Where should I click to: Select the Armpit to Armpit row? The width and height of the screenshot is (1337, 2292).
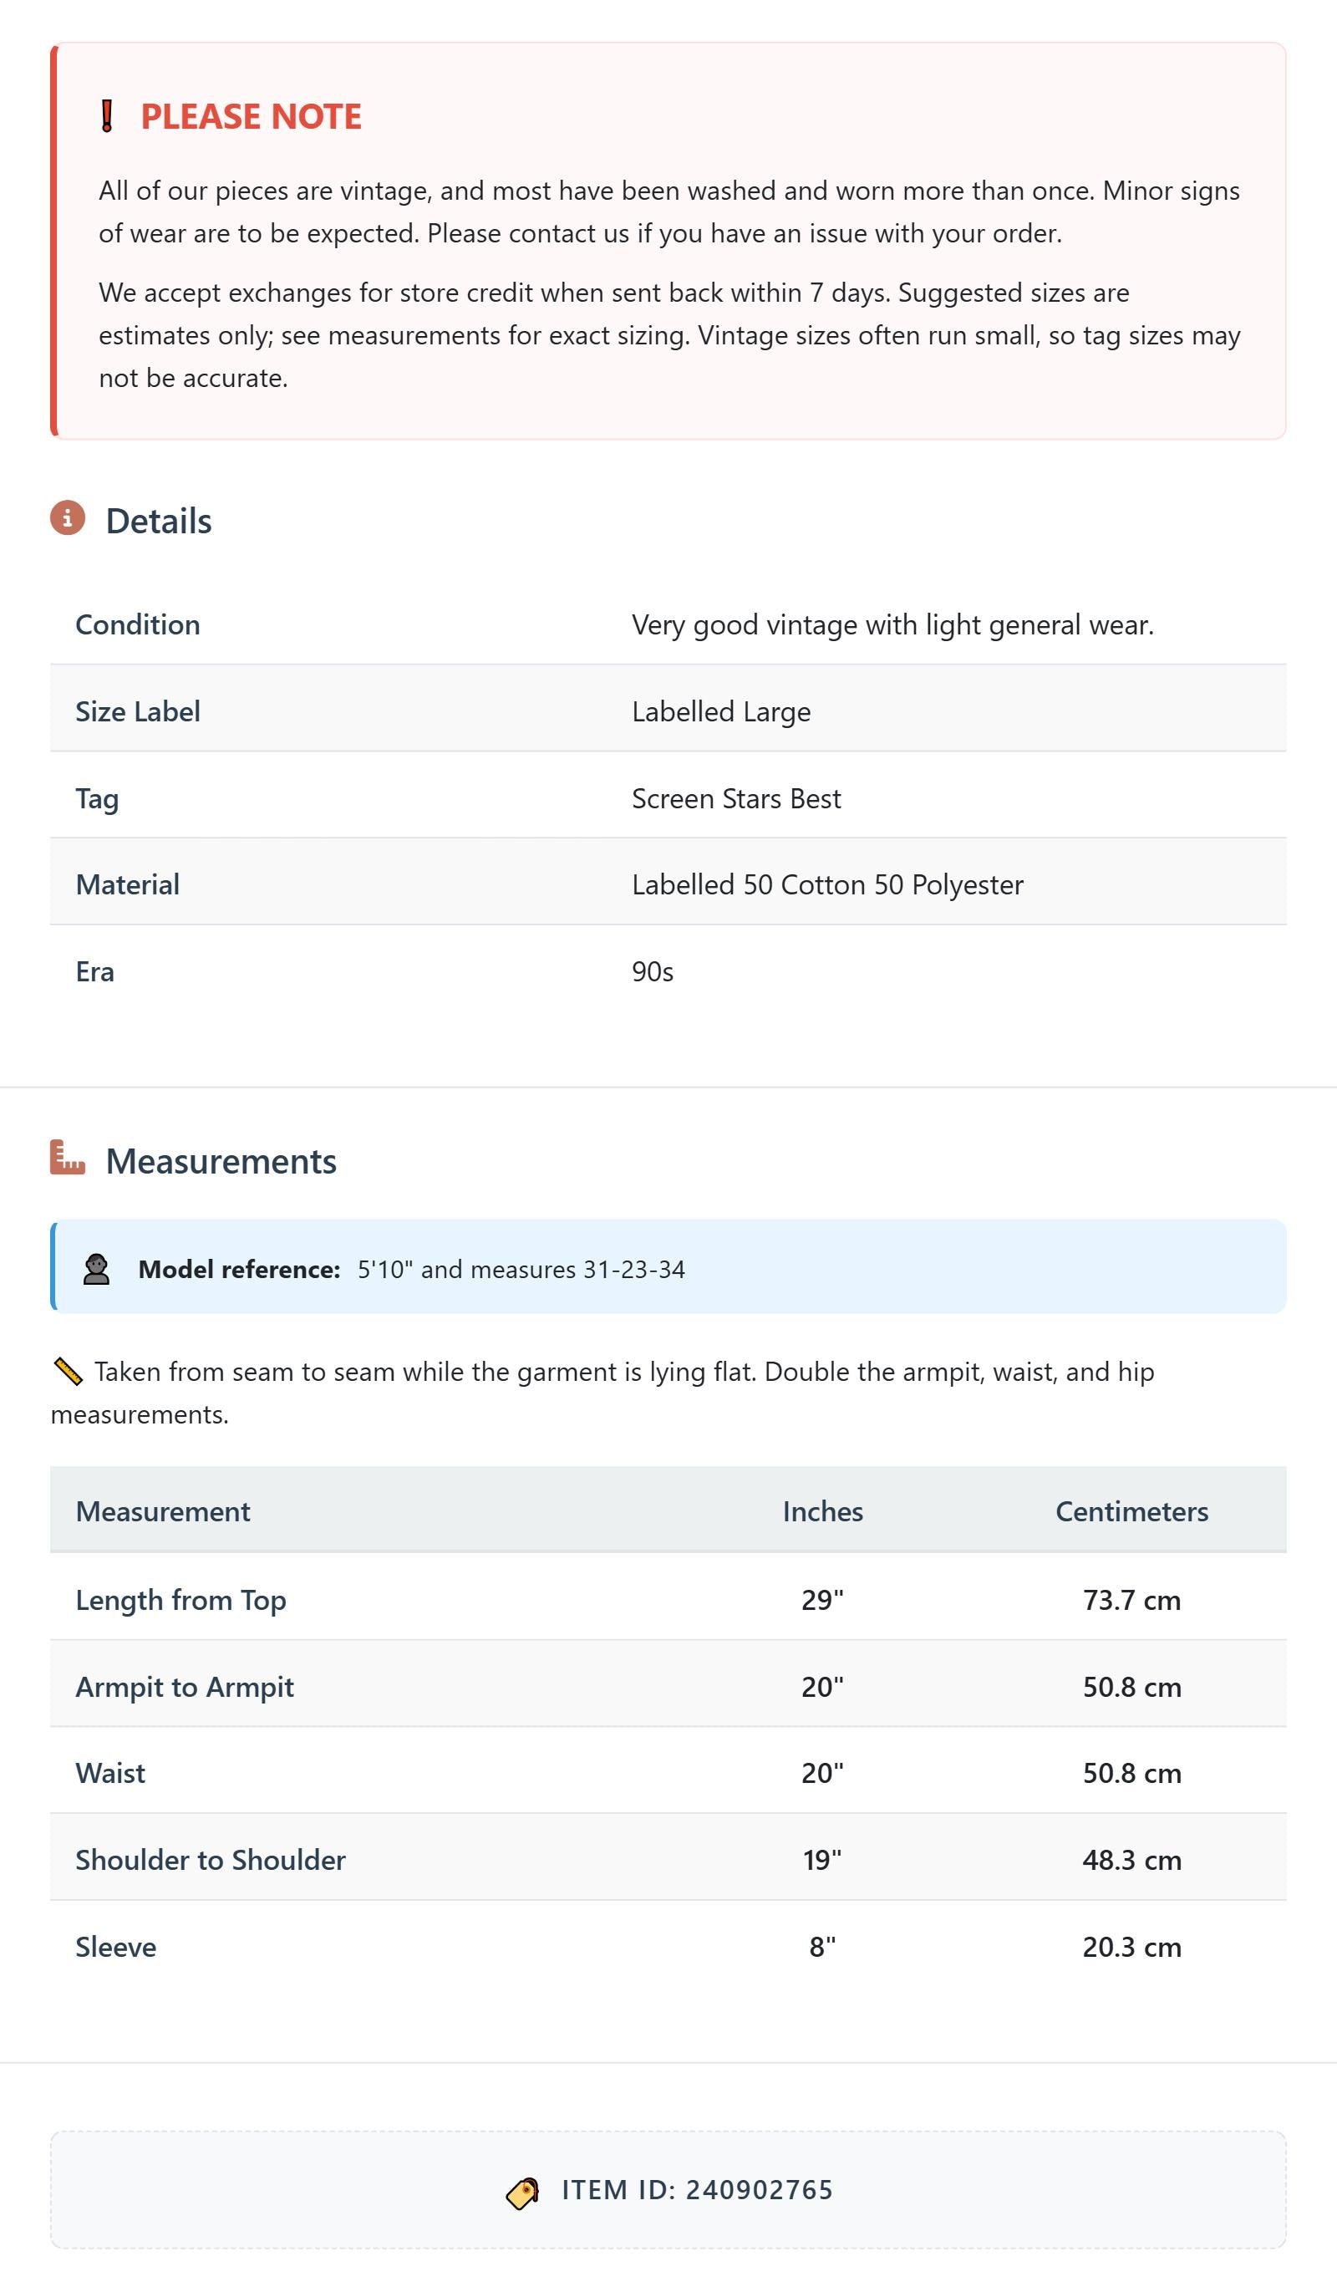click(x=668, y=1687)
